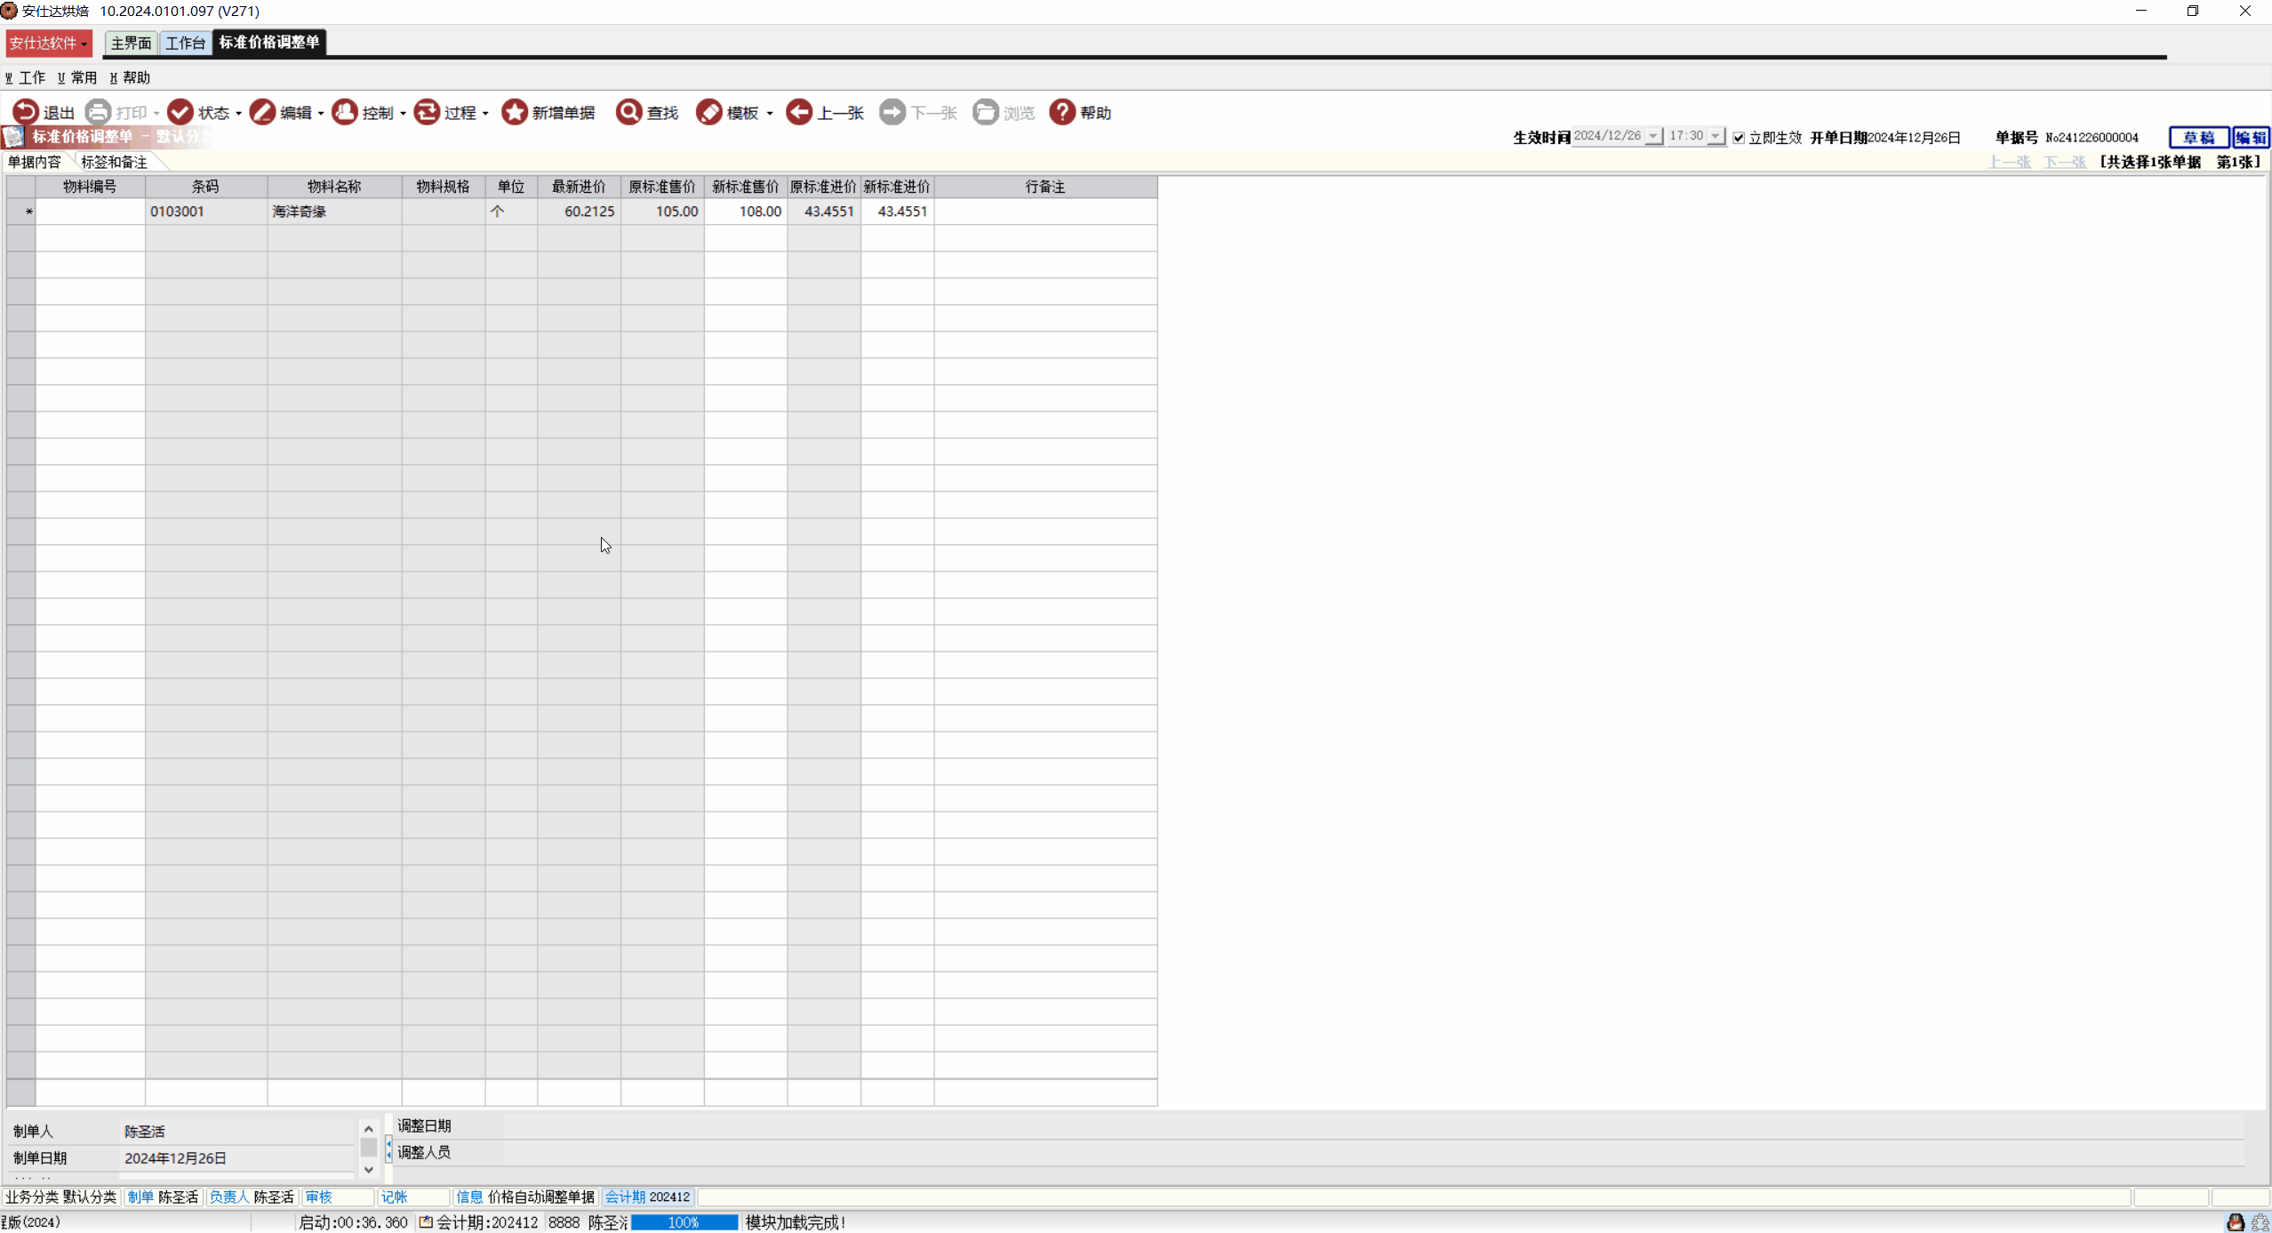
Task: Click the 过程 toolbar icon
Action: tap(427, 112)
